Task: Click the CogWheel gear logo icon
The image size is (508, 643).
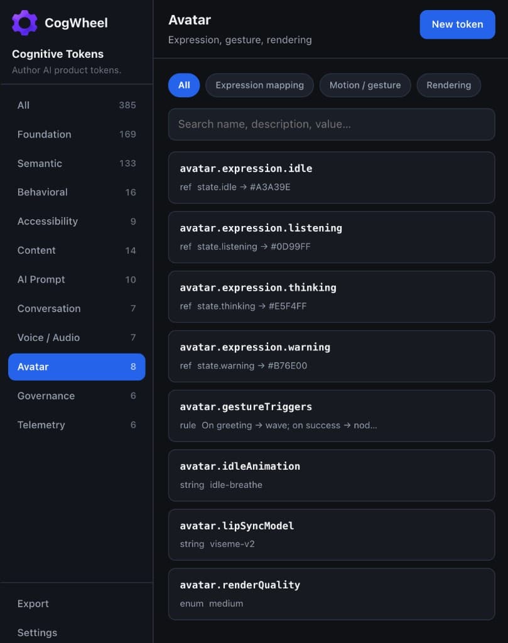Action: pos(24,23)
